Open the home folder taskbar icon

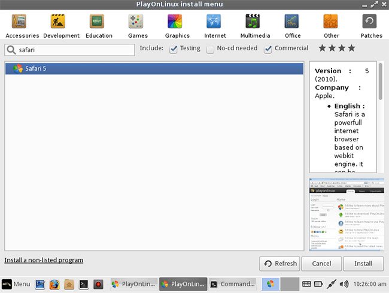69,284
